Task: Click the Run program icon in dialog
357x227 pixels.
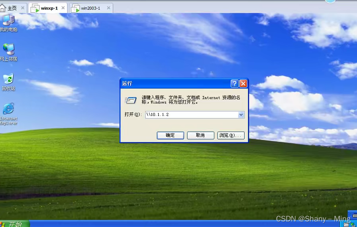Action: [131, 100]
